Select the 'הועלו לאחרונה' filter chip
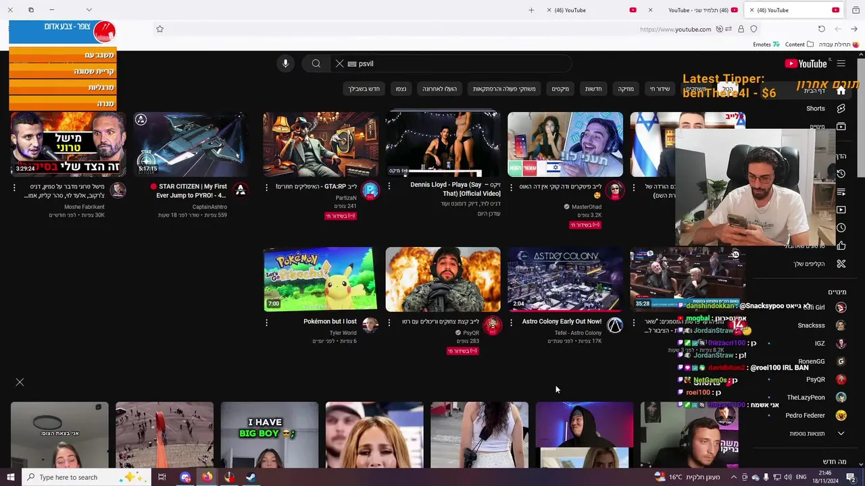 [x=439, y=89]
